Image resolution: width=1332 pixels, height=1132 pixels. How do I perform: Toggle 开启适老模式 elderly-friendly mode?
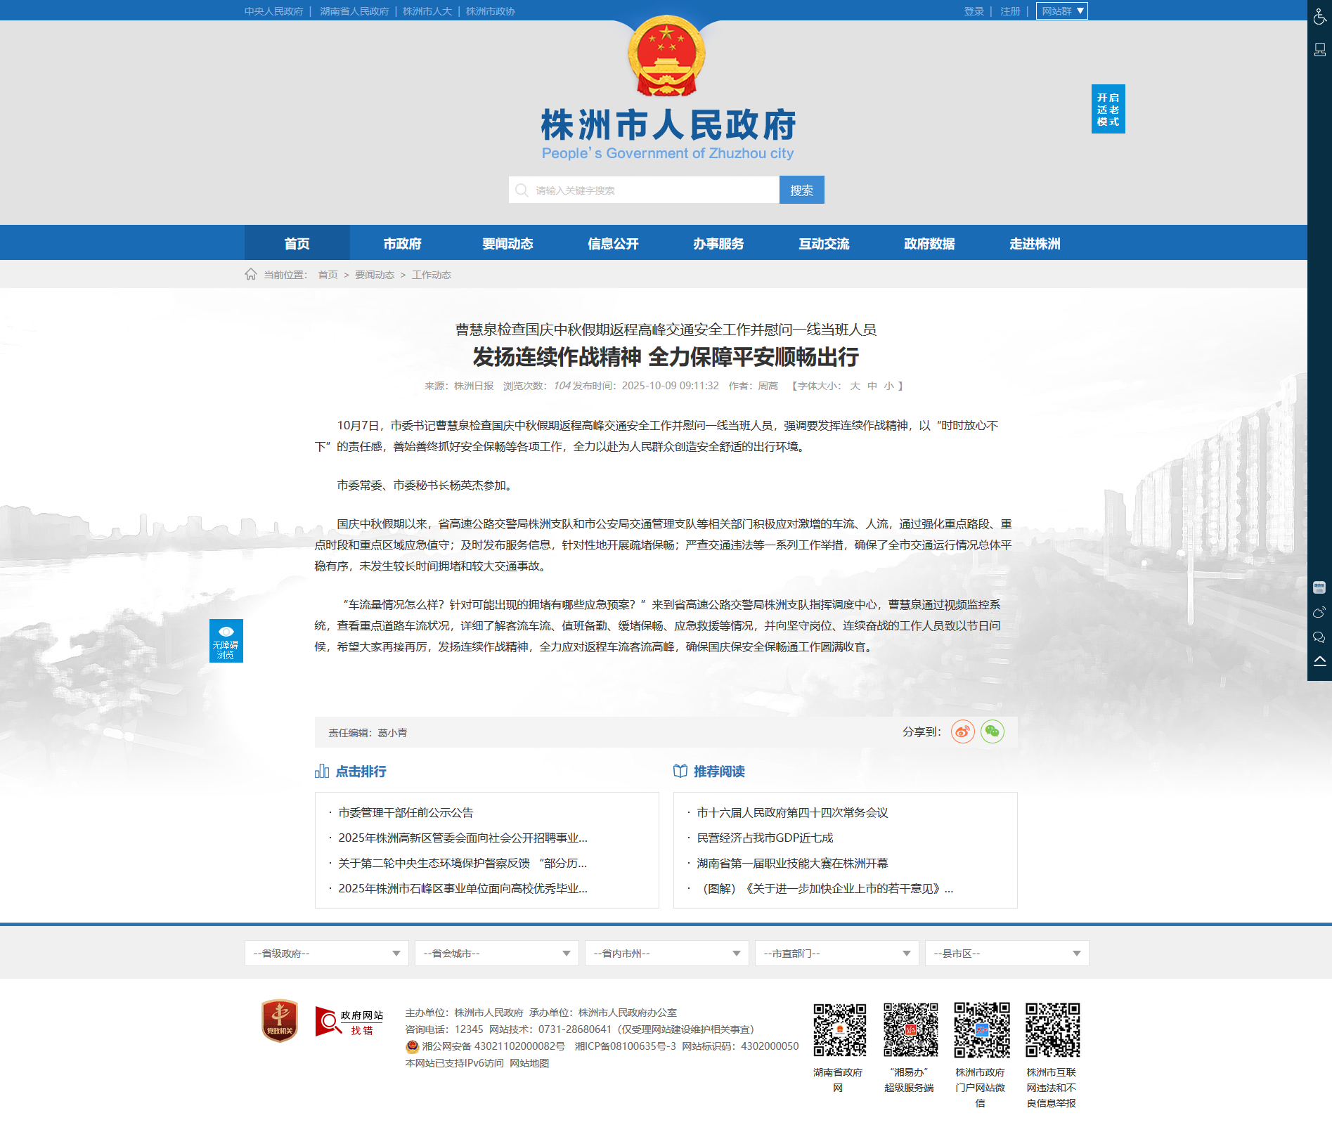coord(1108,109)
